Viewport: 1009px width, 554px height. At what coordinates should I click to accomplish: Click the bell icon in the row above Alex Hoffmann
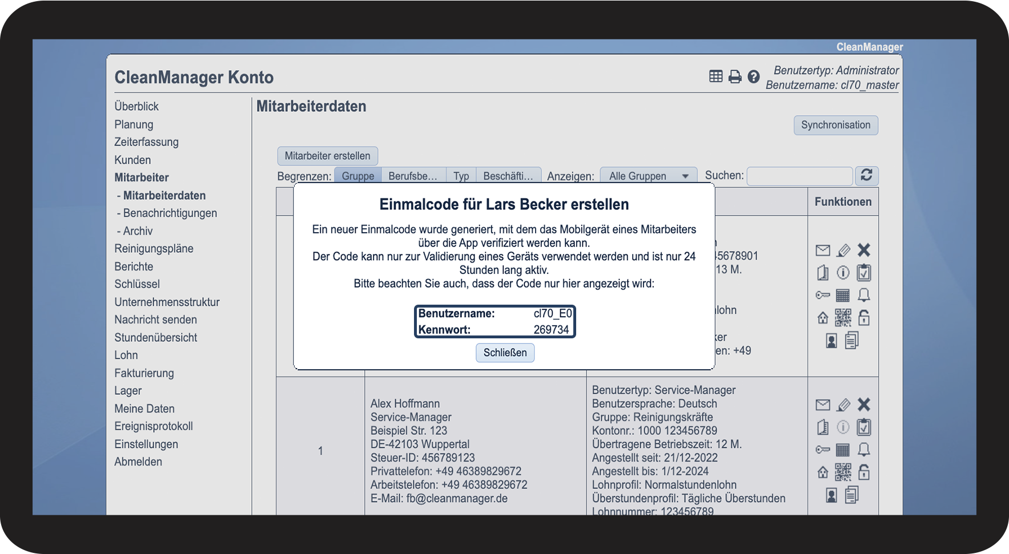coord(864,295)
